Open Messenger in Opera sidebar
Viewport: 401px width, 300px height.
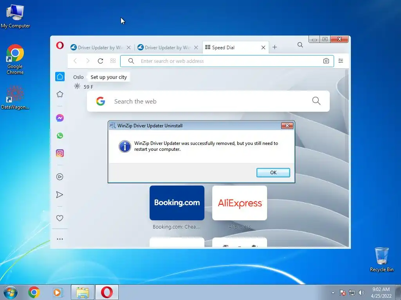[60, 118]
